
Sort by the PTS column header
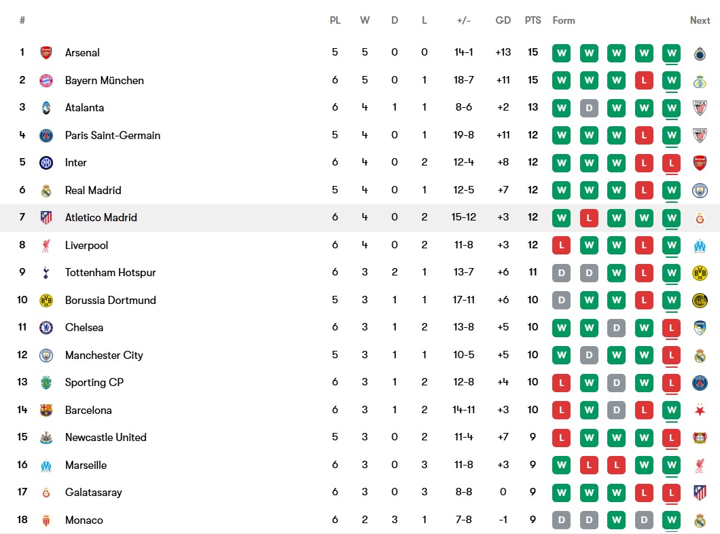(x=533, y=20)
